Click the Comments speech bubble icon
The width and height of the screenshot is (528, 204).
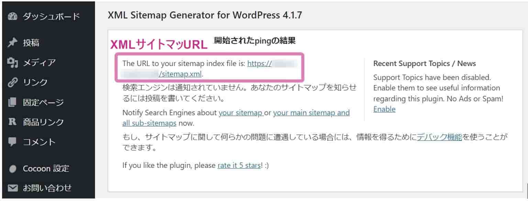pos(12,142)
